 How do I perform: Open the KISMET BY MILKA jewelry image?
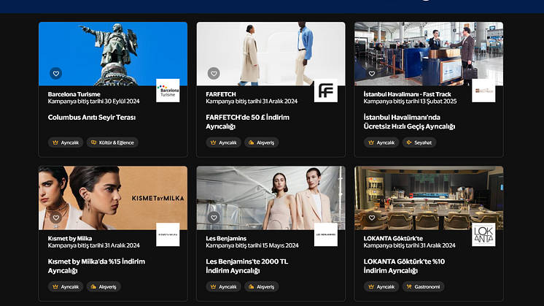click(x=113, y=198)
